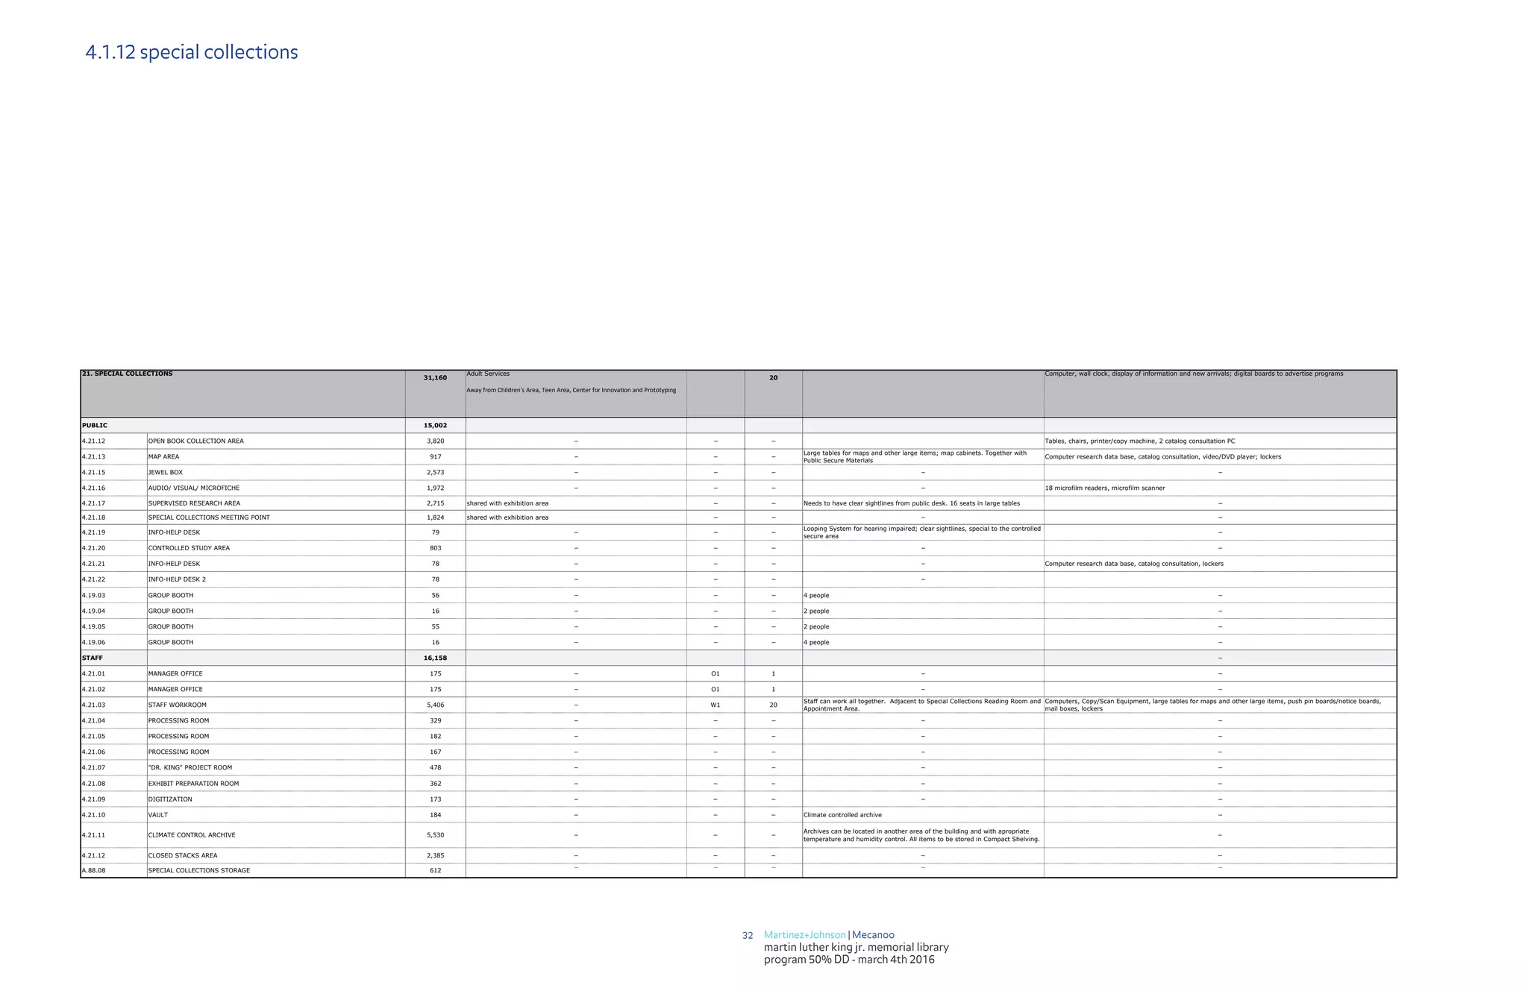Select the OPEN BOOK COLLECTION AREA cell

click(195, 441)
